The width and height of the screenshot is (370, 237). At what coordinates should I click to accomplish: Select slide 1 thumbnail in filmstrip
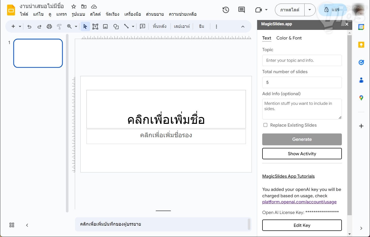click(38, 53)
